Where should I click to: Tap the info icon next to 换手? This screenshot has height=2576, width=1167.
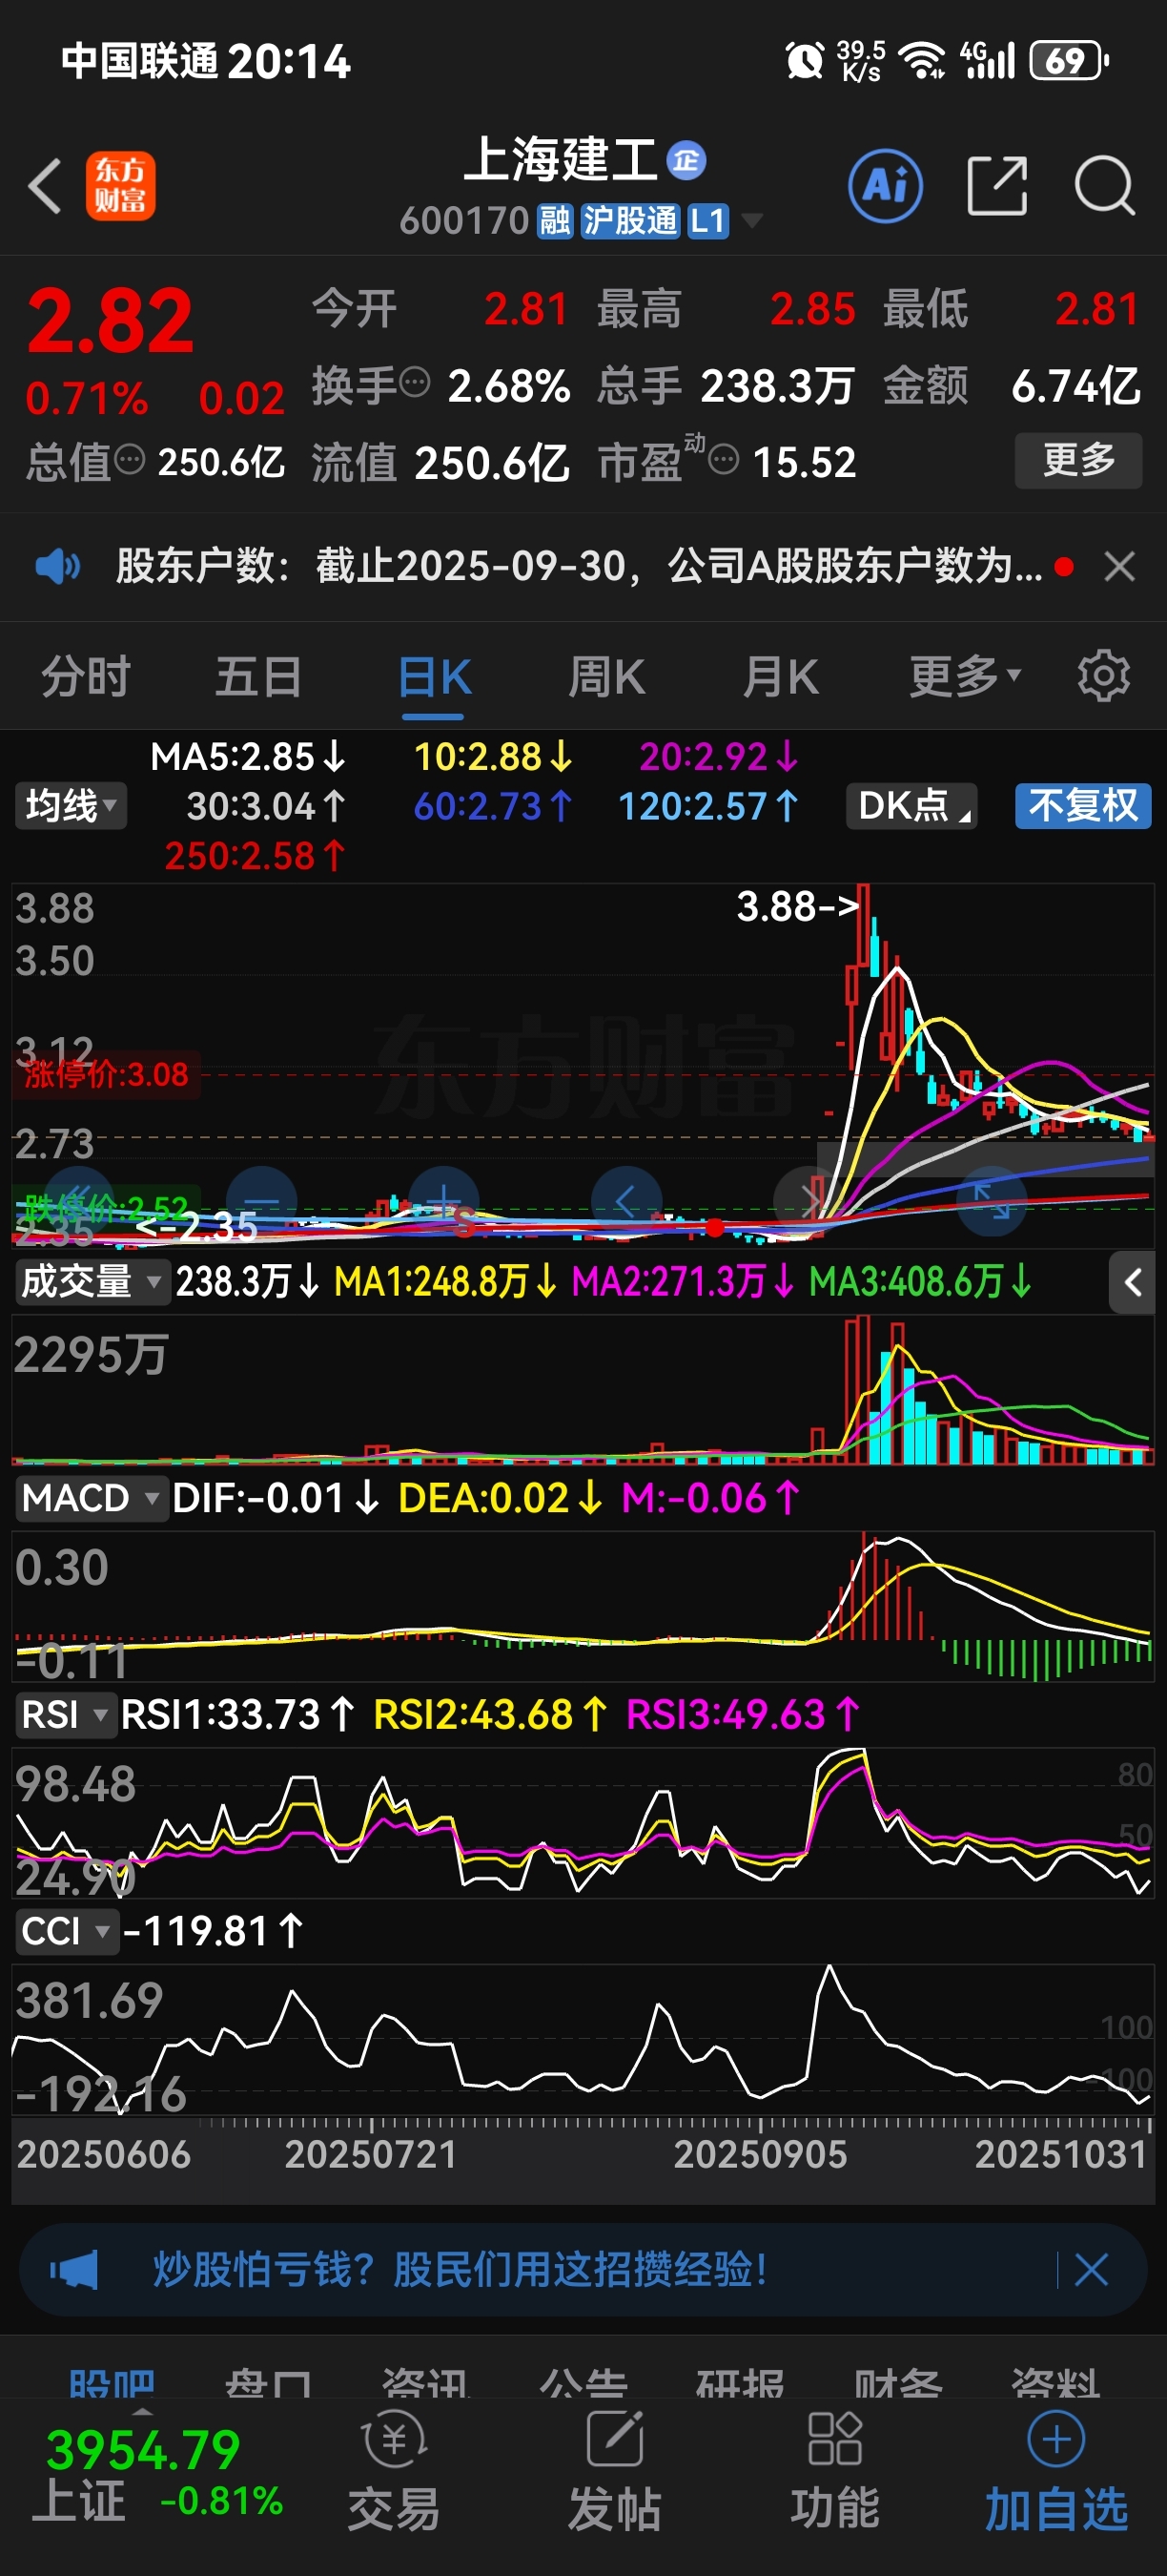pos(415,382)
